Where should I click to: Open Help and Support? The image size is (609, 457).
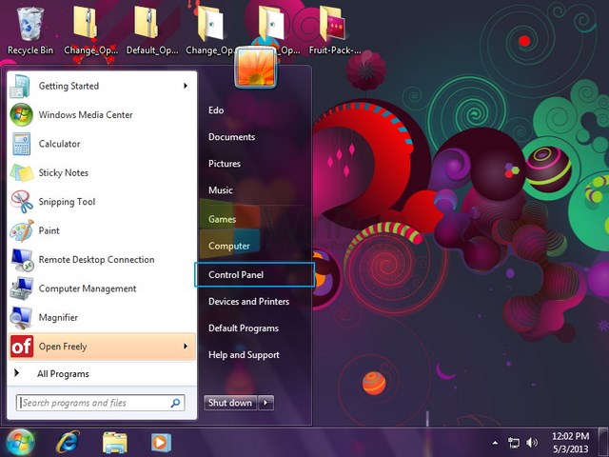point(244,355)
